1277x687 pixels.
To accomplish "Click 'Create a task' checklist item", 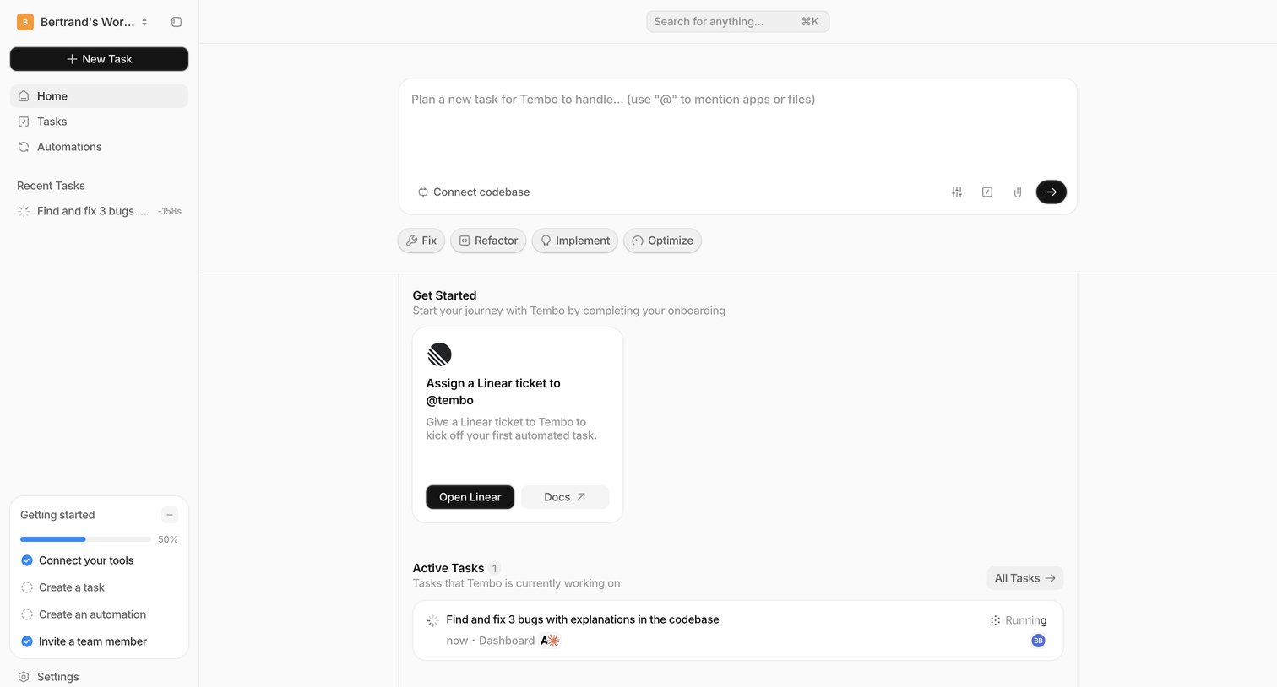I will coord(72,587).
